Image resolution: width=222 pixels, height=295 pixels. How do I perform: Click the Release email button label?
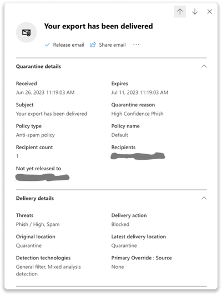click(x=68, y=45)
